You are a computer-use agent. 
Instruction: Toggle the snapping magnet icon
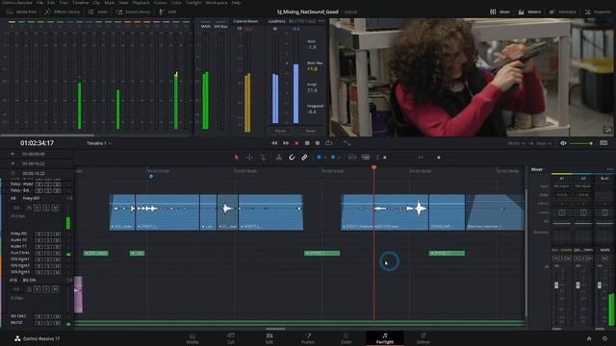point(292,158)
